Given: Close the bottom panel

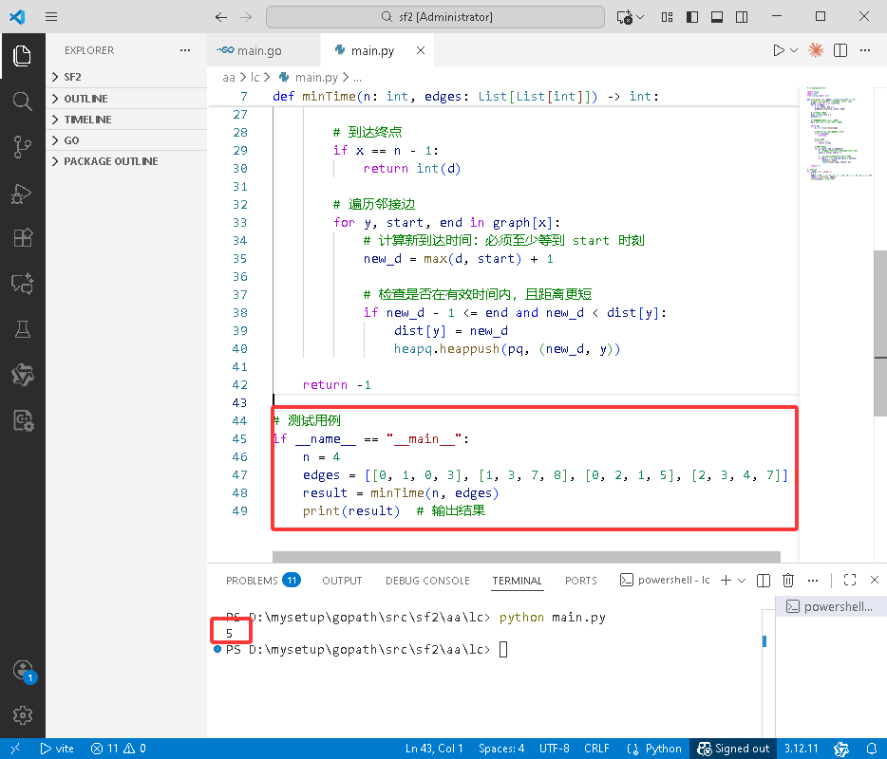Looking at the screenshot, I should click(875, 580).
